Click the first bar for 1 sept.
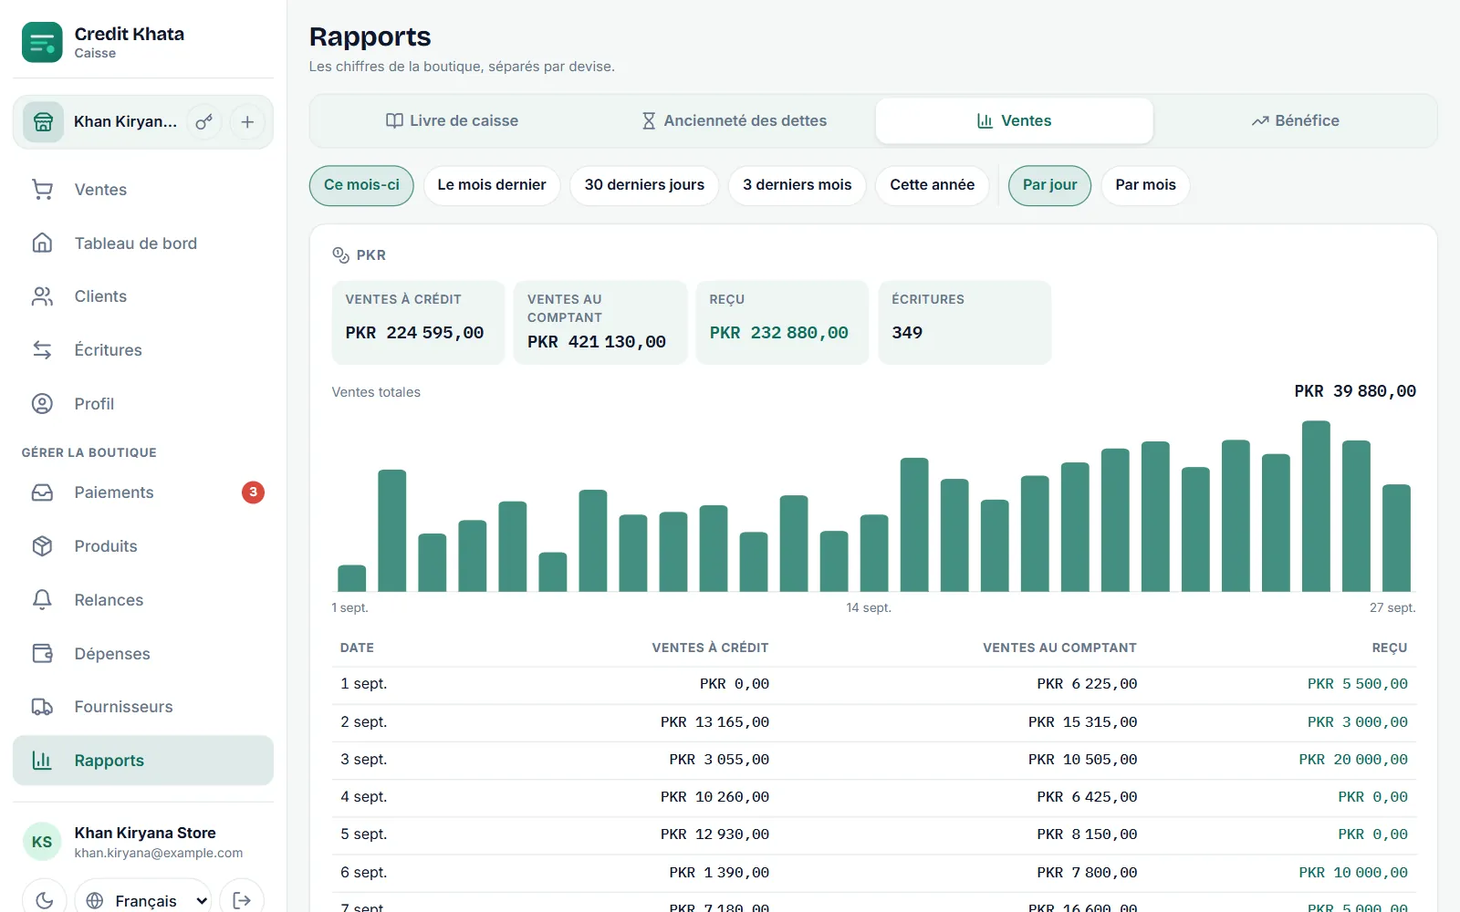 coord(352,578)
